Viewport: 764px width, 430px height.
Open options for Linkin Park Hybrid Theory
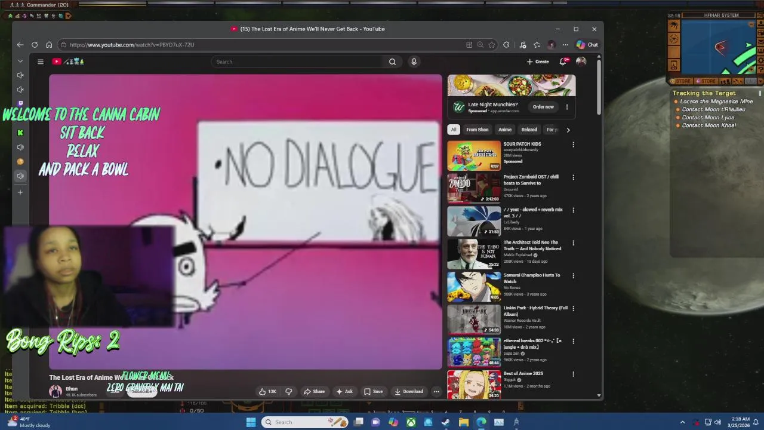pyautogui.click(x=573, y=309)
